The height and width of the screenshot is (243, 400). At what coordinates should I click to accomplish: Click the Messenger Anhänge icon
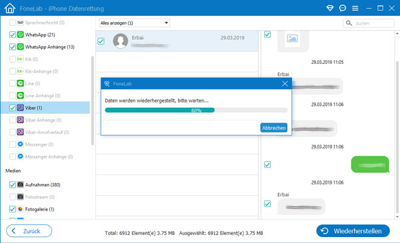tap(21, 156)
